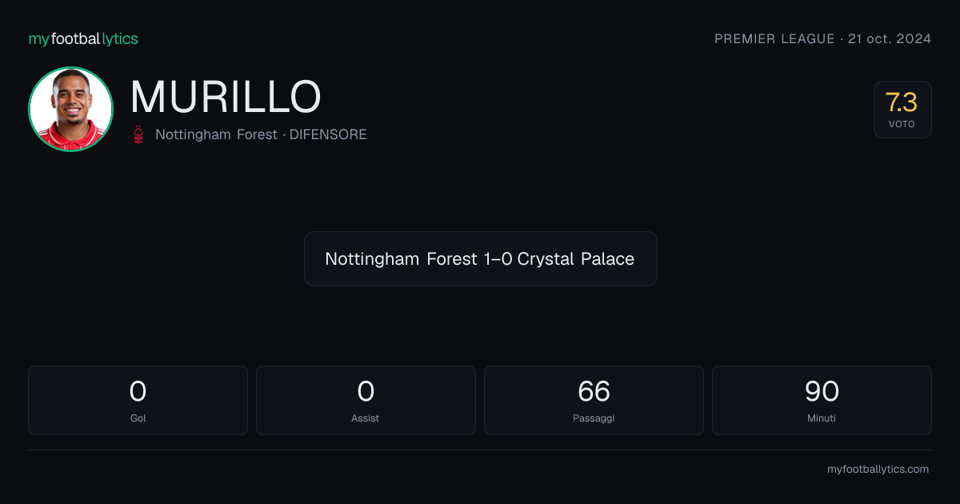Image resolution: width=960 pixels, height=504 pixels.
Task: Open Murillo's player avatar photo
Action: point(70,110)
